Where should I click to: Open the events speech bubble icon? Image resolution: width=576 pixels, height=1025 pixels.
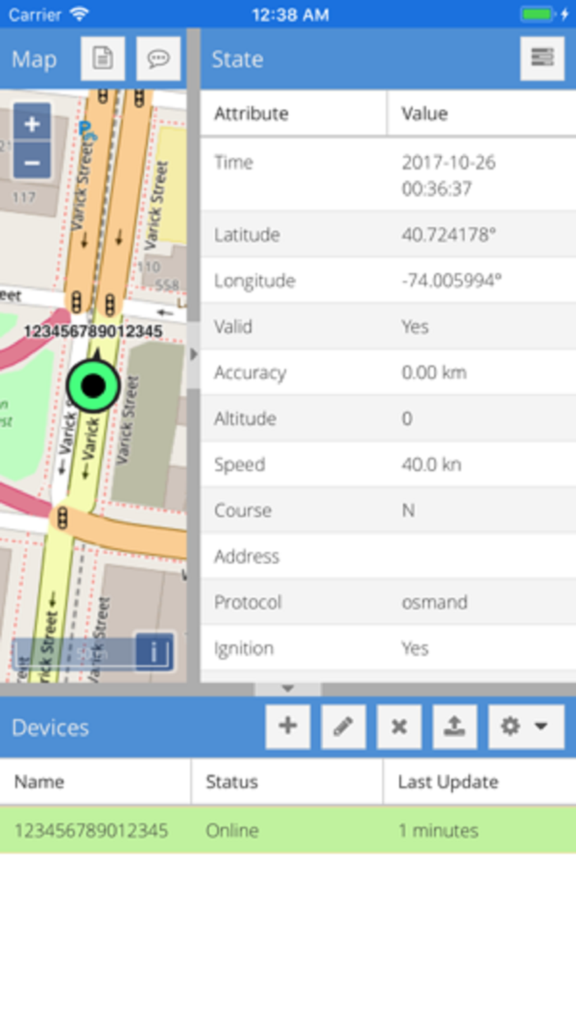tap(158, 58)
